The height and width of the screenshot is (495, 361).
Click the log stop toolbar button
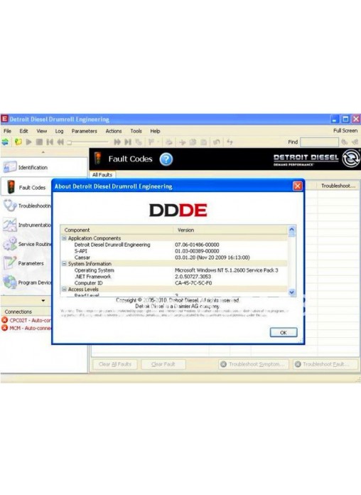[x=40, y=142]
